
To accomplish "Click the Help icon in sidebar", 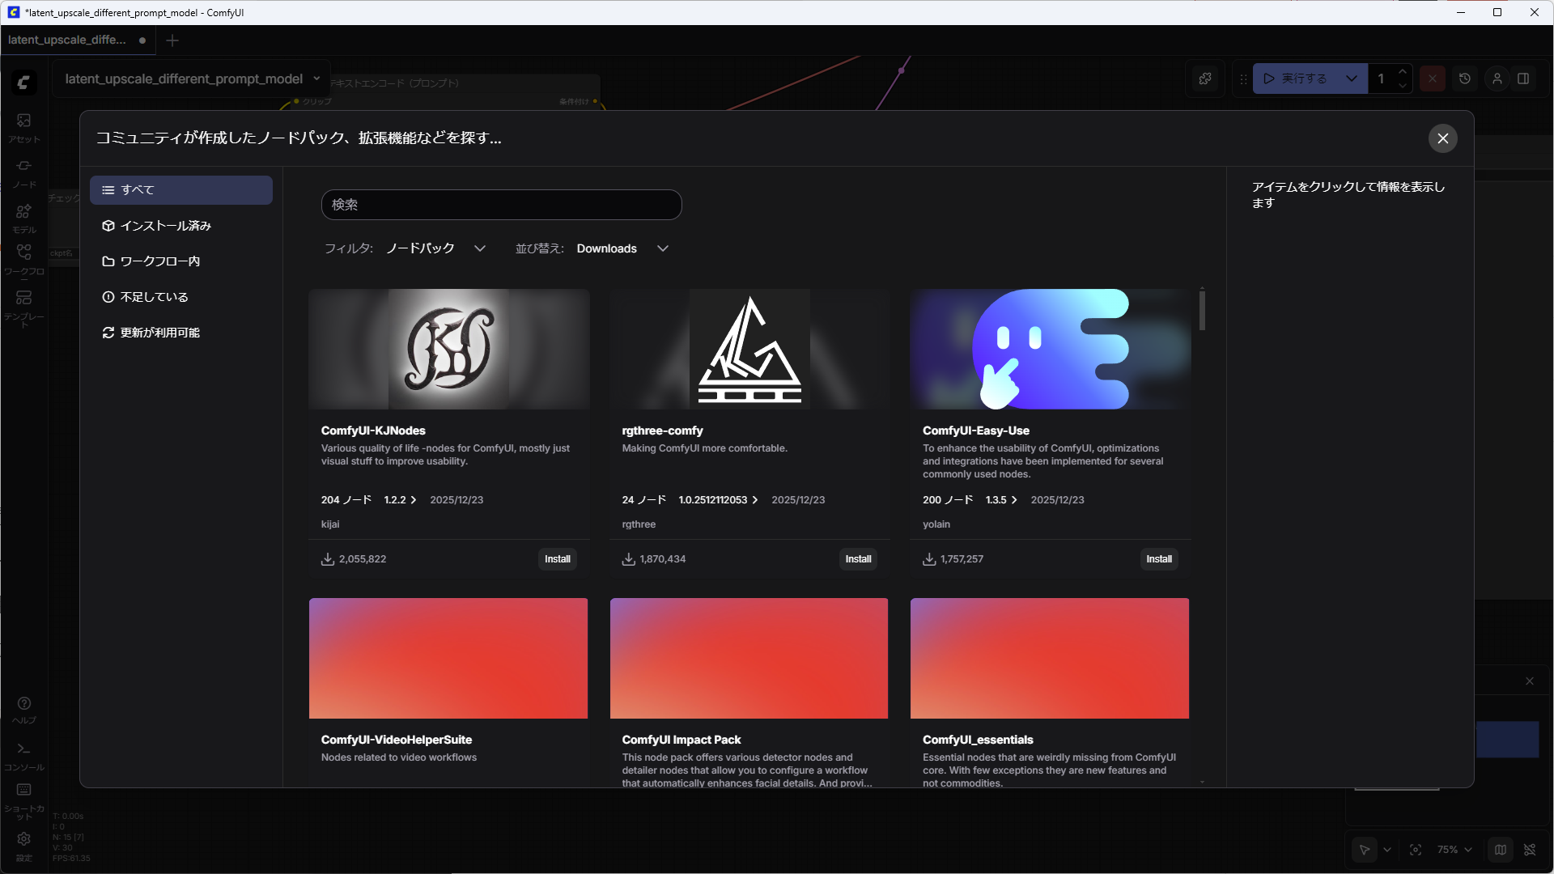I will tap(23, 704).
